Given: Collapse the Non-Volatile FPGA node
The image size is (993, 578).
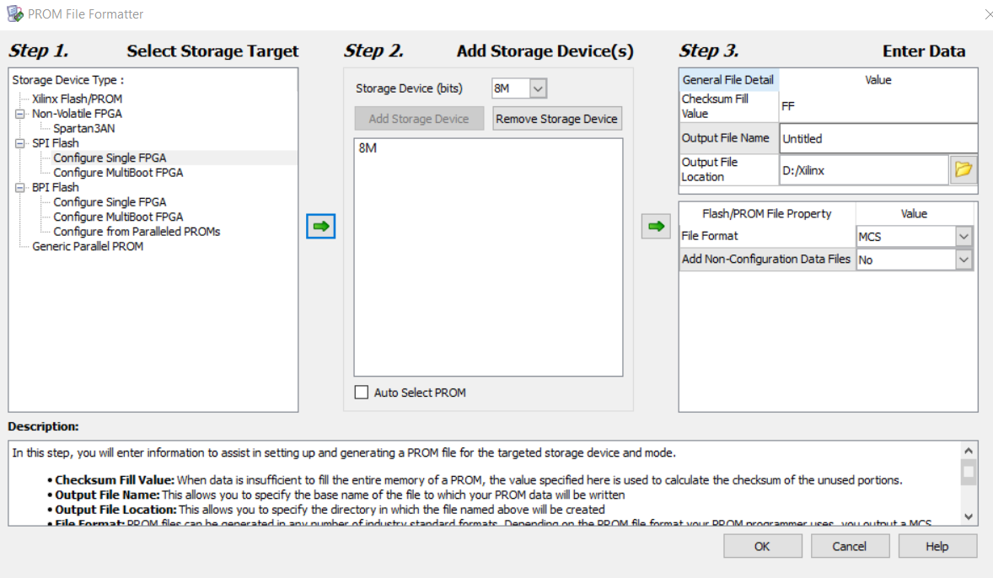Looking at the screenshot, I should click(20, 114).
